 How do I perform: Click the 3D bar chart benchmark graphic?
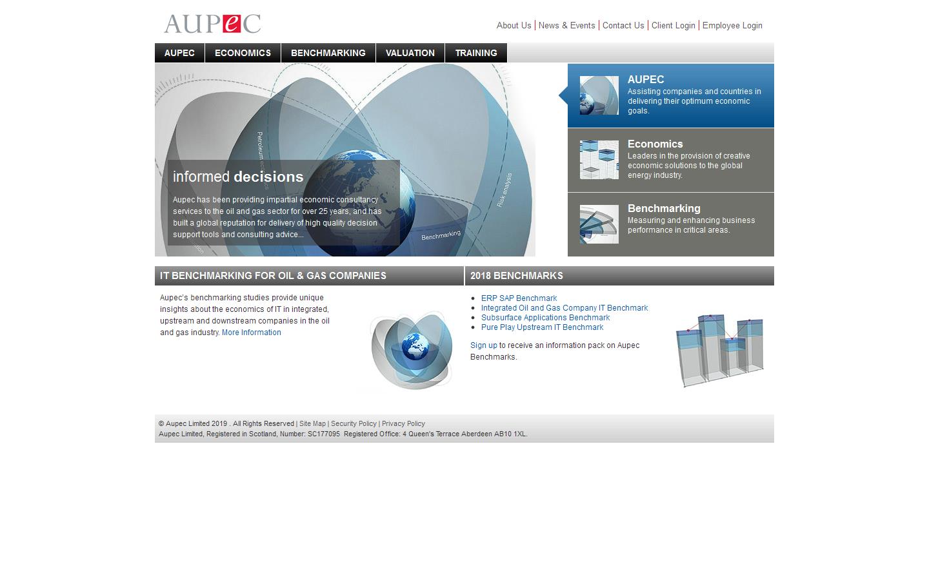click(x=719, y=350)
